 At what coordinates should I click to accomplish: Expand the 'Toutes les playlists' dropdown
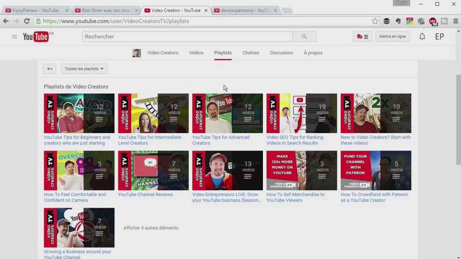click(x=84, y=69)
